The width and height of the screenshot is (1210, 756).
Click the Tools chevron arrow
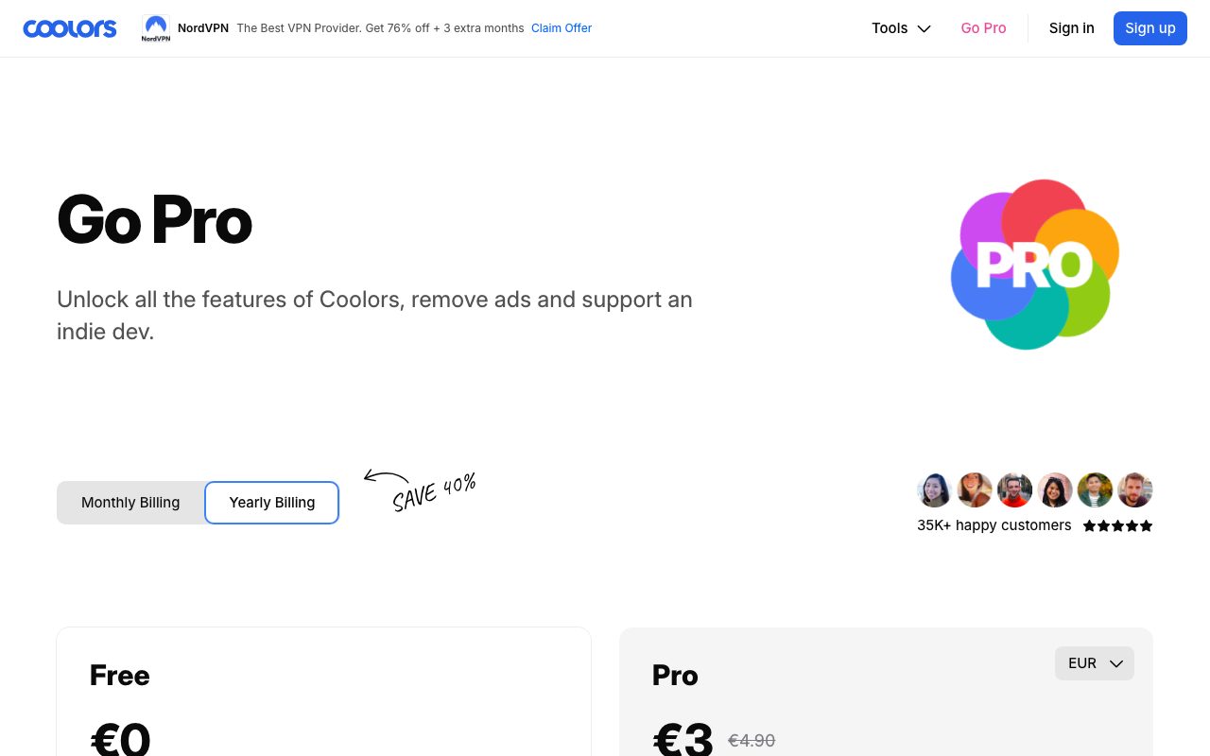tap(924, 28)
